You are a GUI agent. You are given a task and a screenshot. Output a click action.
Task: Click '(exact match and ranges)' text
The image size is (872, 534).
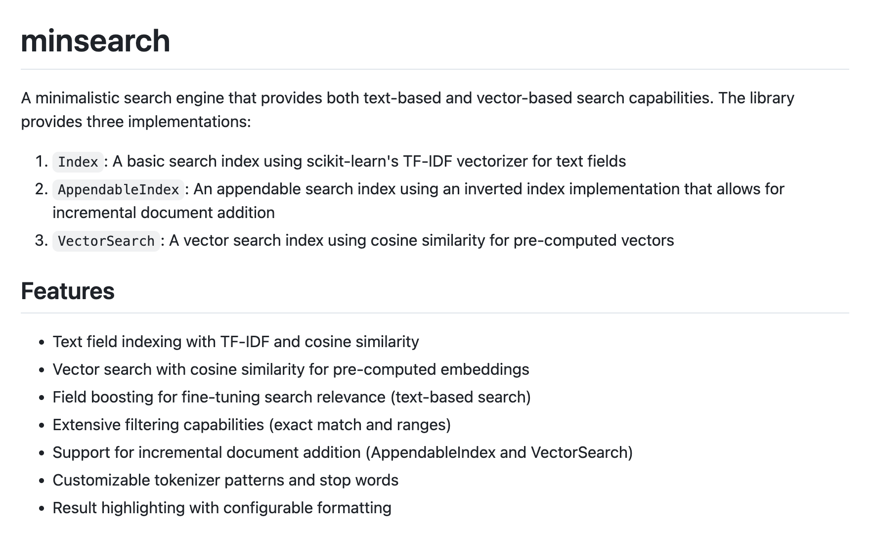coord(360,425)
